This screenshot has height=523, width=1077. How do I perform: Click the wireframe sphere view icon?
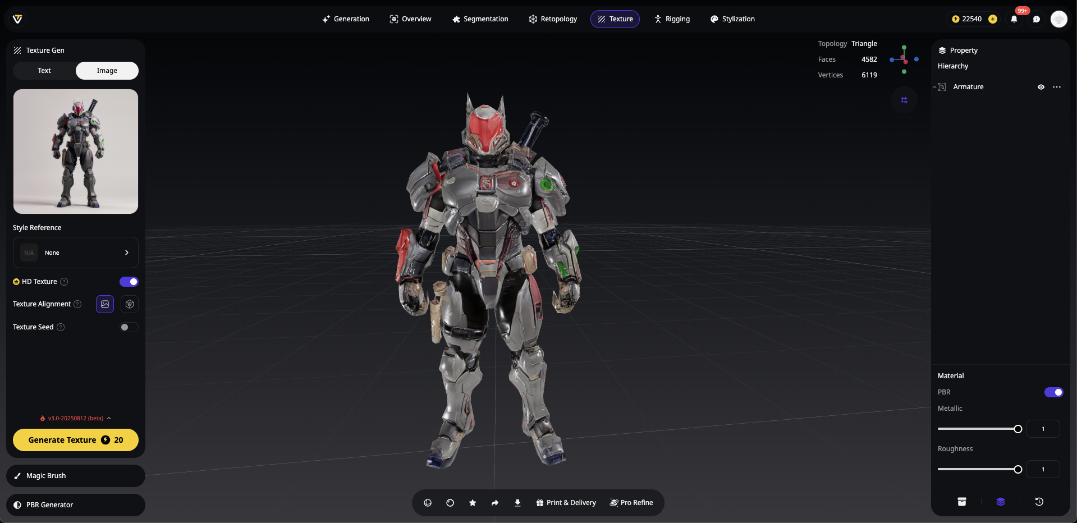(428, 503)
